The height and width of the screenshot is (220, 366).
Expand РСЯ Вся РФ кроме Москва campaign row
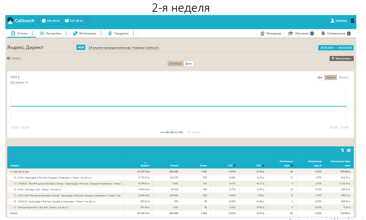pos(15,196)
